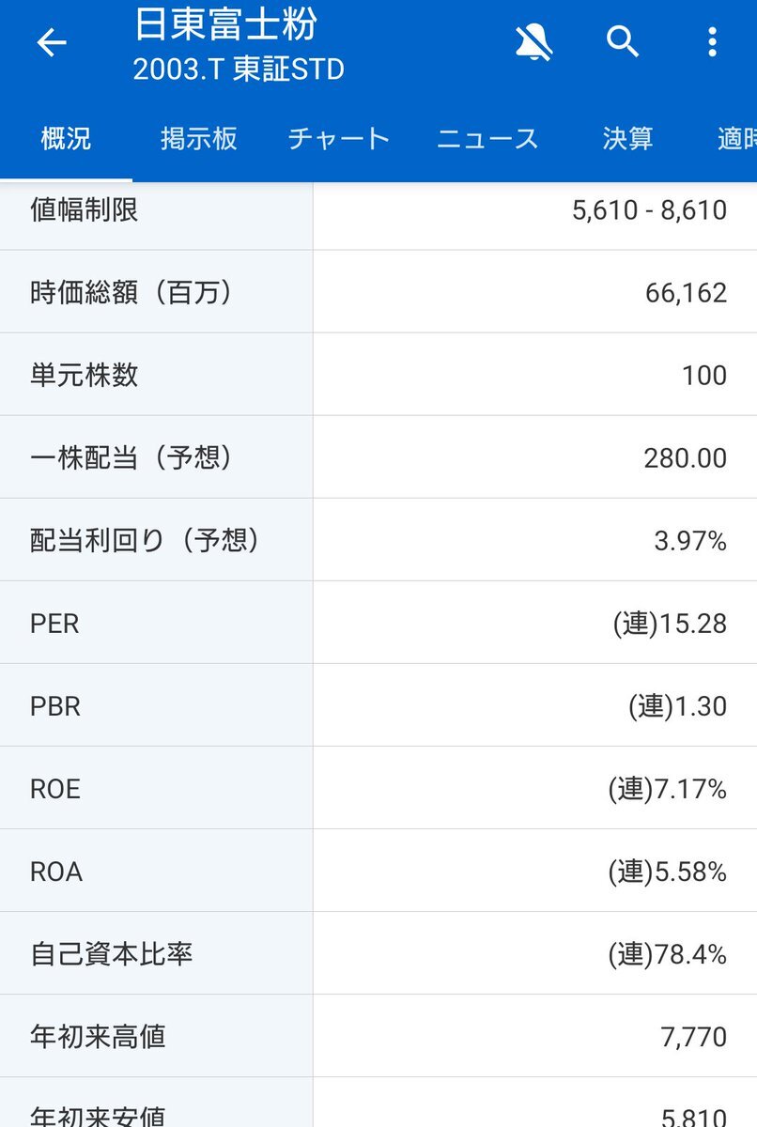
Task: Tap the ROE row label
Action: pos(55,789)
